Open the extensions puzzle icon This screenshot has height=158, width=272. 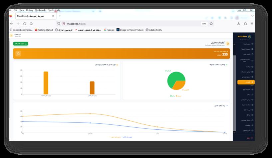pos(245,24)
